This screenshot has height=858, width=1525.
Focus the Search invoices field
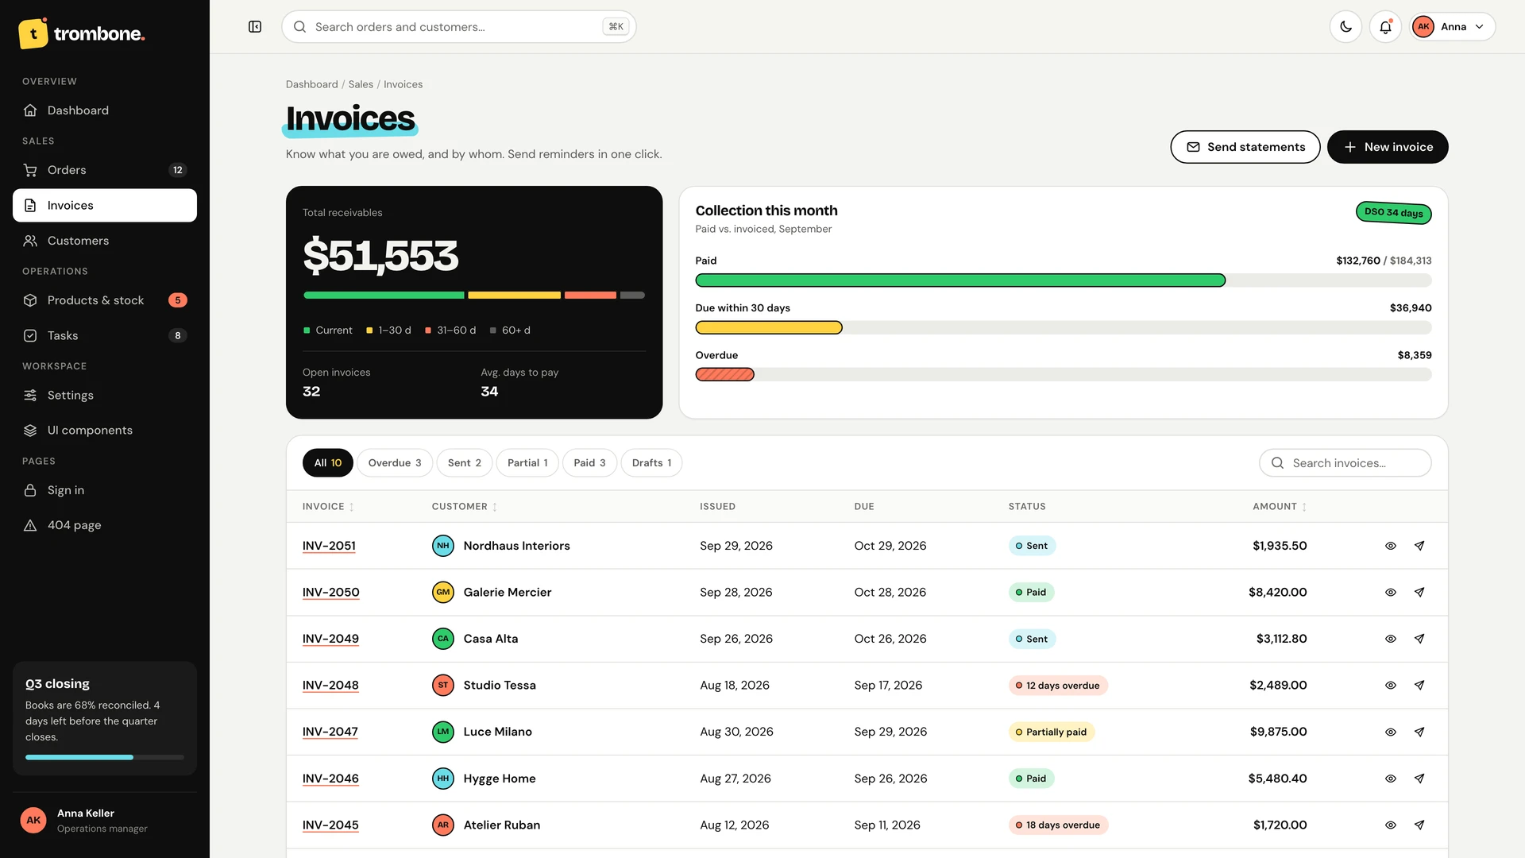[1345, 463]
